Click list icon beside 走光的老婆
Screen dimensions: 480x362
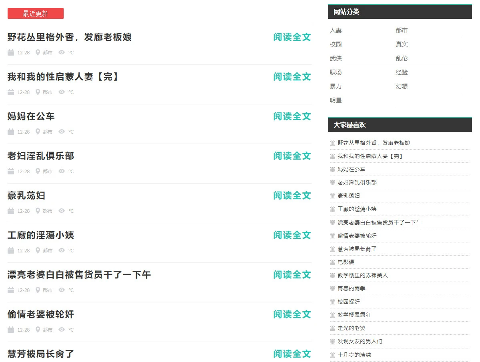click(x=332, y=328)
